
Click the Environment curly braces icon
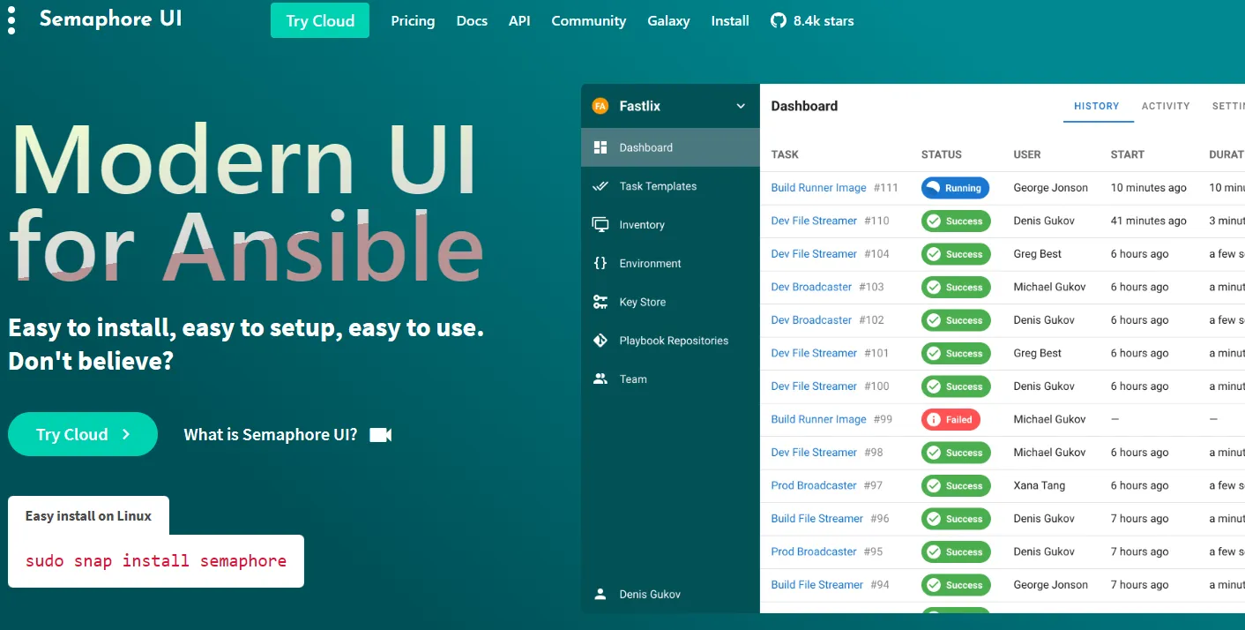tap(600, 263)
